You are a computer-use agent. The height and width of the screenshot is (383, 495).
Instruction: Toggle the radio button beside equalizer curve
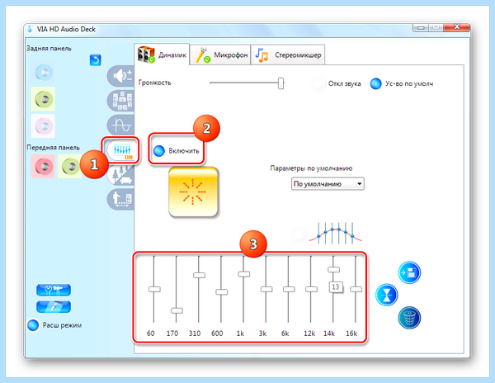pyautogui.click(x=299, y=235)
